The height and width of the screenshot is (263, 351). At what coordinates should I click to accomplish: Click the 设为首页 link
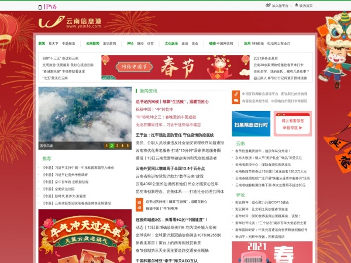pyautogui.click(x=306, y=6)
